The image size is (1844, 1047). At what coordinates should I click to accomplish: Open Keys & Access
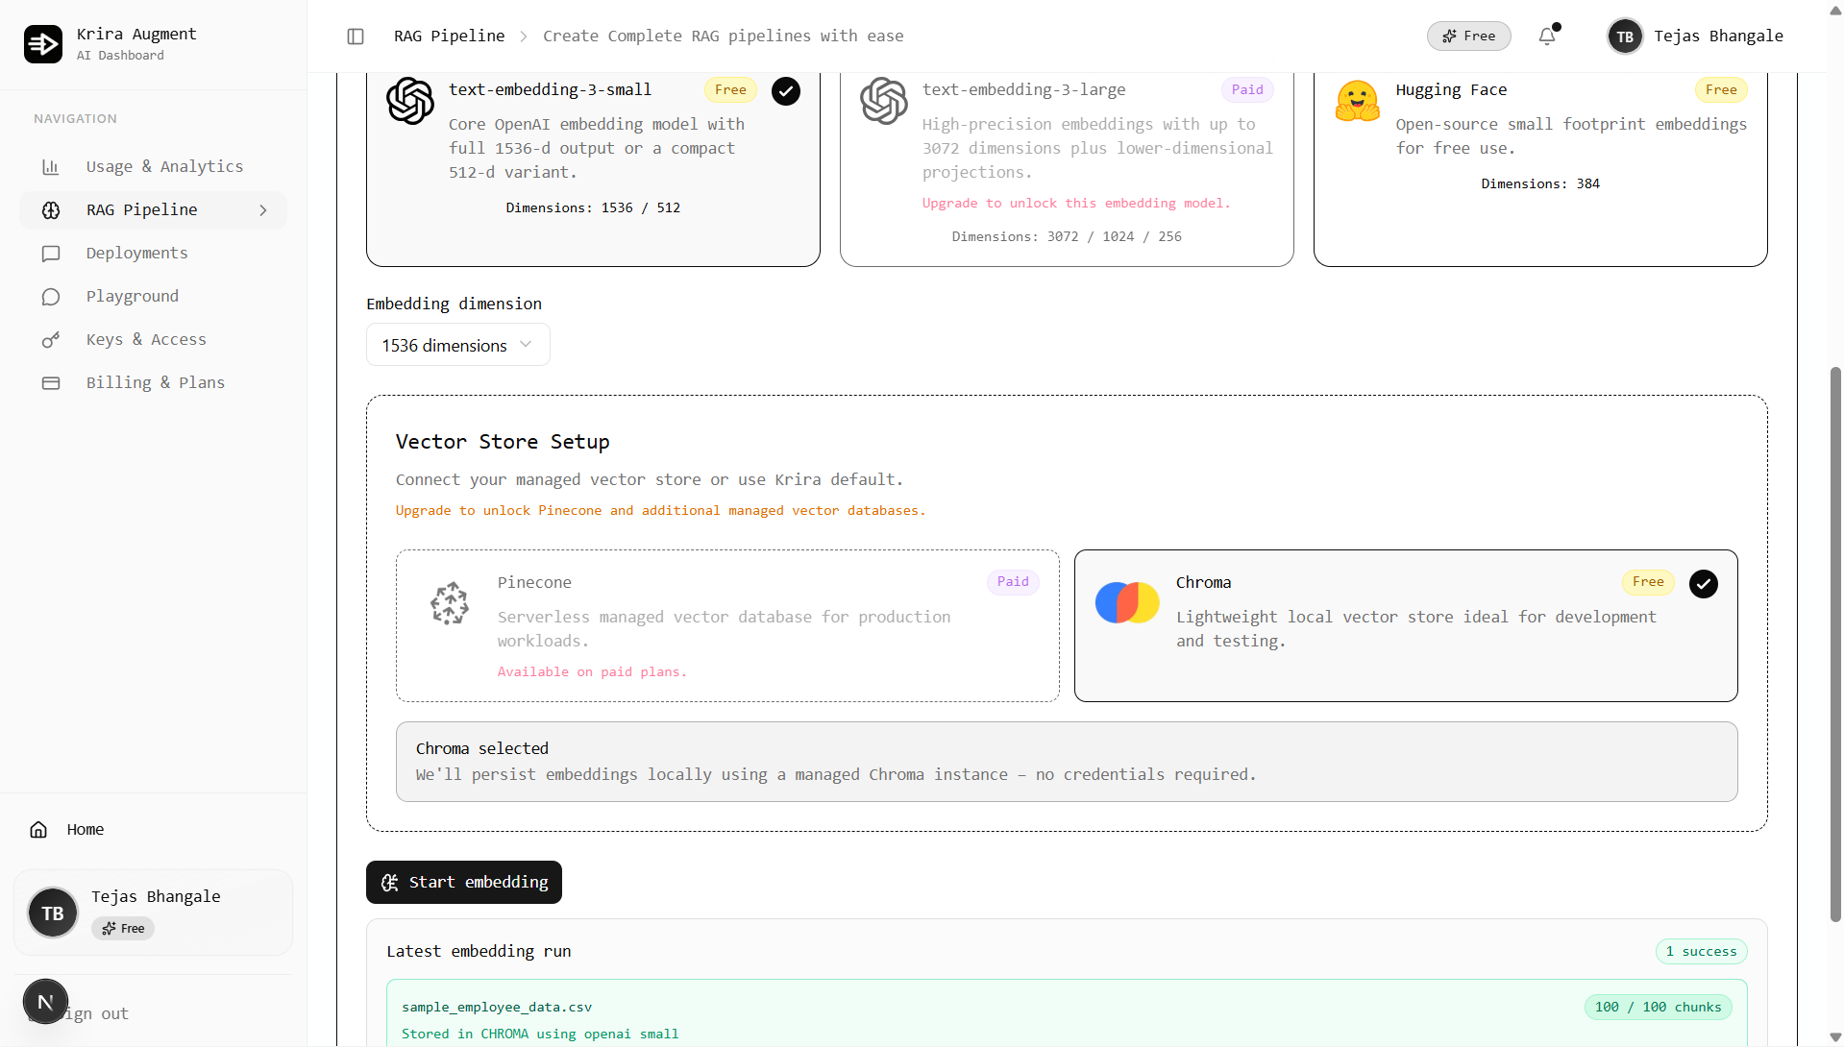coord(154,340)
